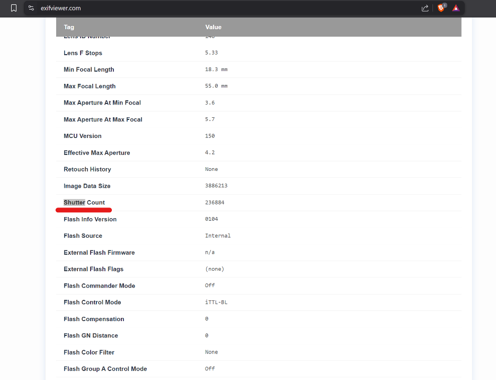Open the bookmarks sidebar icon
This screenshot has width=496, height=380.
13,8
